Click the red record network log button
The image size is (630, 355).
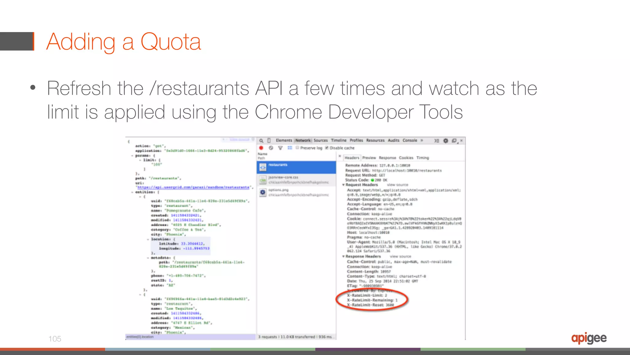click(261, 148)
